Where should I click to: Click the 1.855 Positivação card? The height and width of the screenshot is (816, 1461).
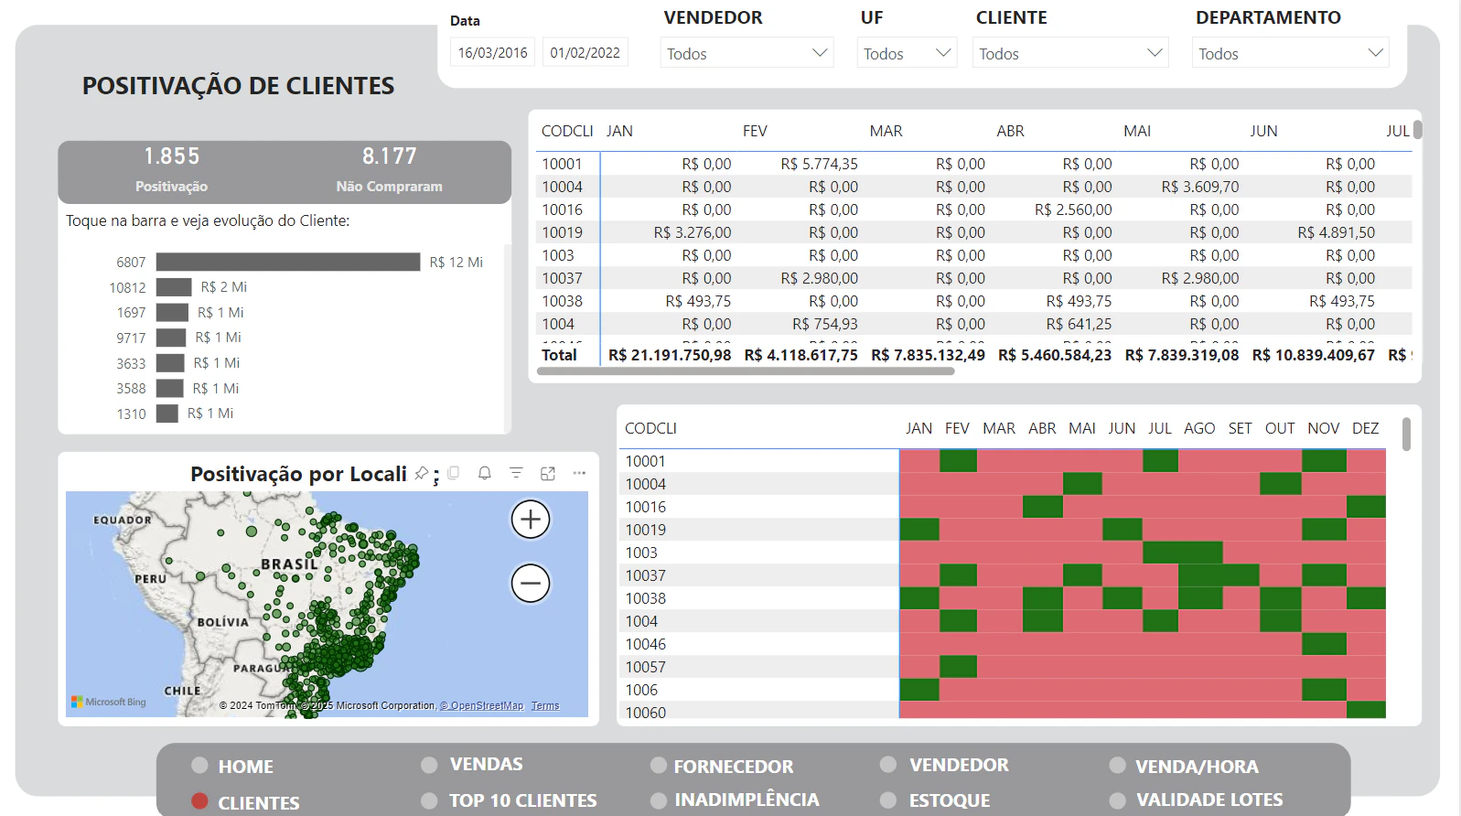pos(171,170)
